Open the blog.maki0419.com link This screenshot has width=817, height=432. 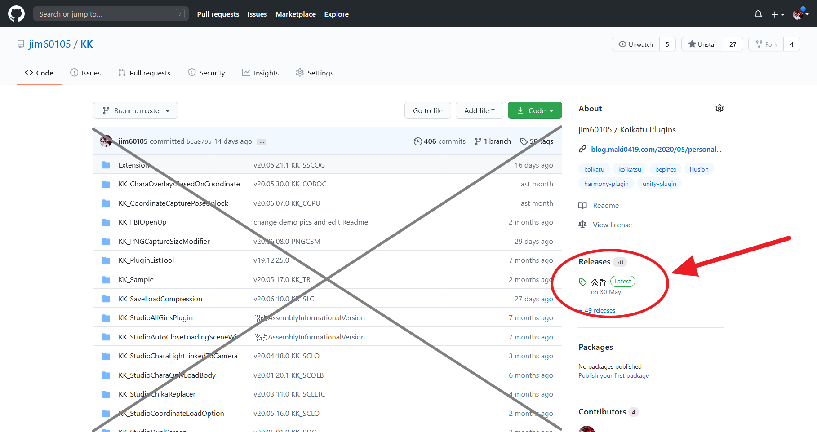click(656, 150)
